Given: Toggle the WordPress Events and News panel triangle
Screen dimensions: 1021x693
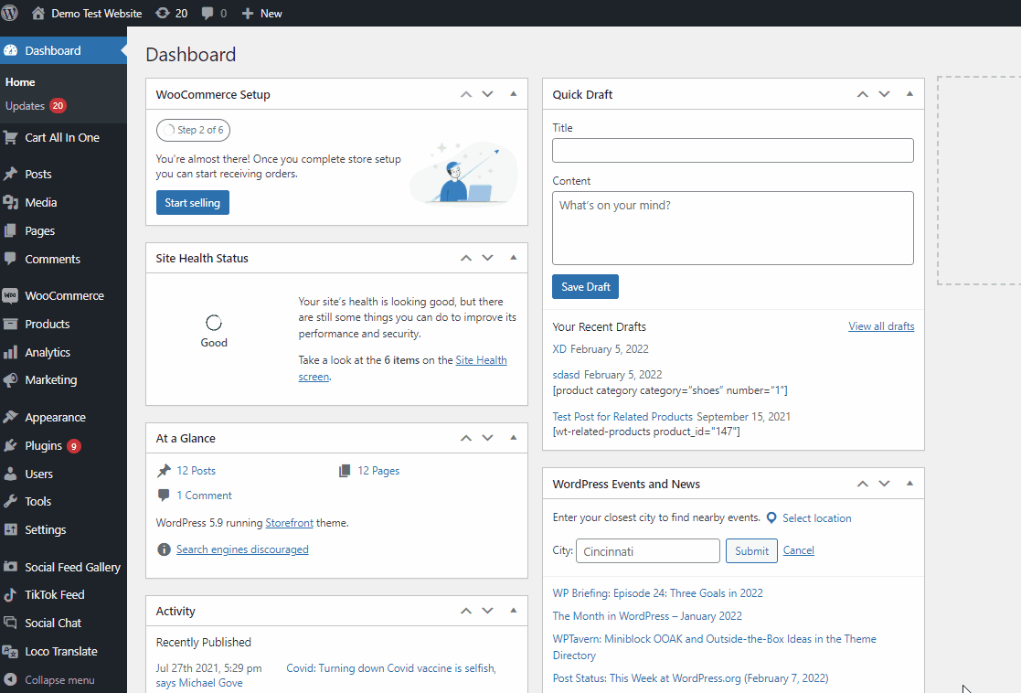Looking at the screenshot, I should 909,484.
